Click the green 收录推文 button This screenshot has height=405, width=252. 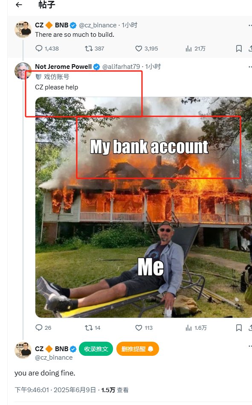[x=96, y=349]
